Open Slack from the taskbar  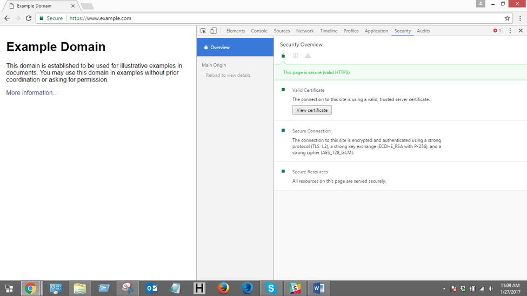click(295, 288)
